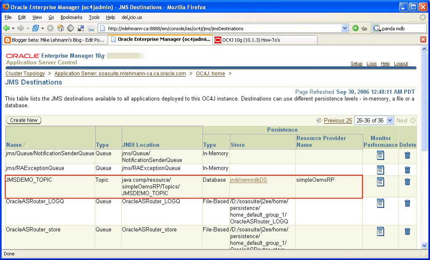Open the Application Server soasuite breadcrumb link

pyautogui.click(x=120, y=74)
